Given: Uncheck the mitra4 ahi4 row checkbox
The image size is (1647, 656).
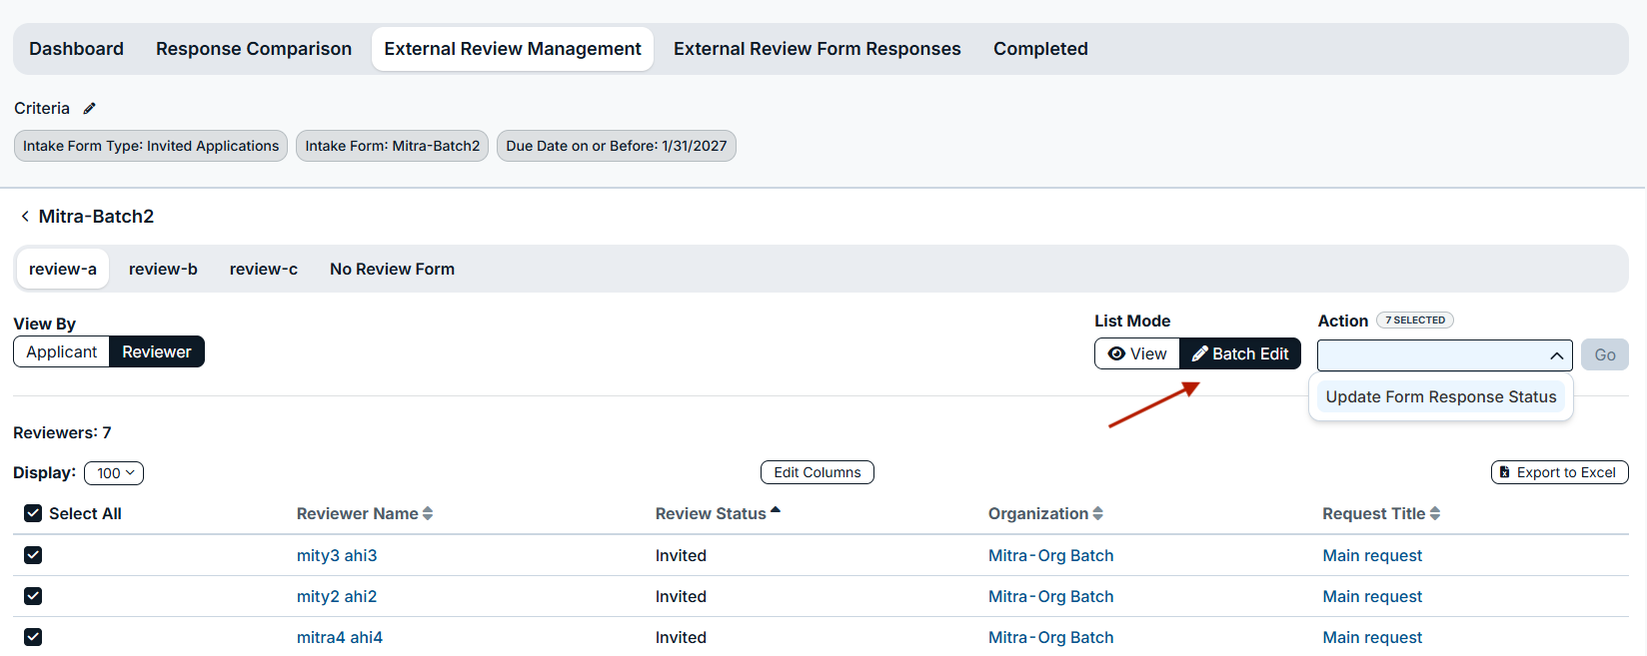Looking at the screenshot, I should pyautogui.click(x=33, y=637).
